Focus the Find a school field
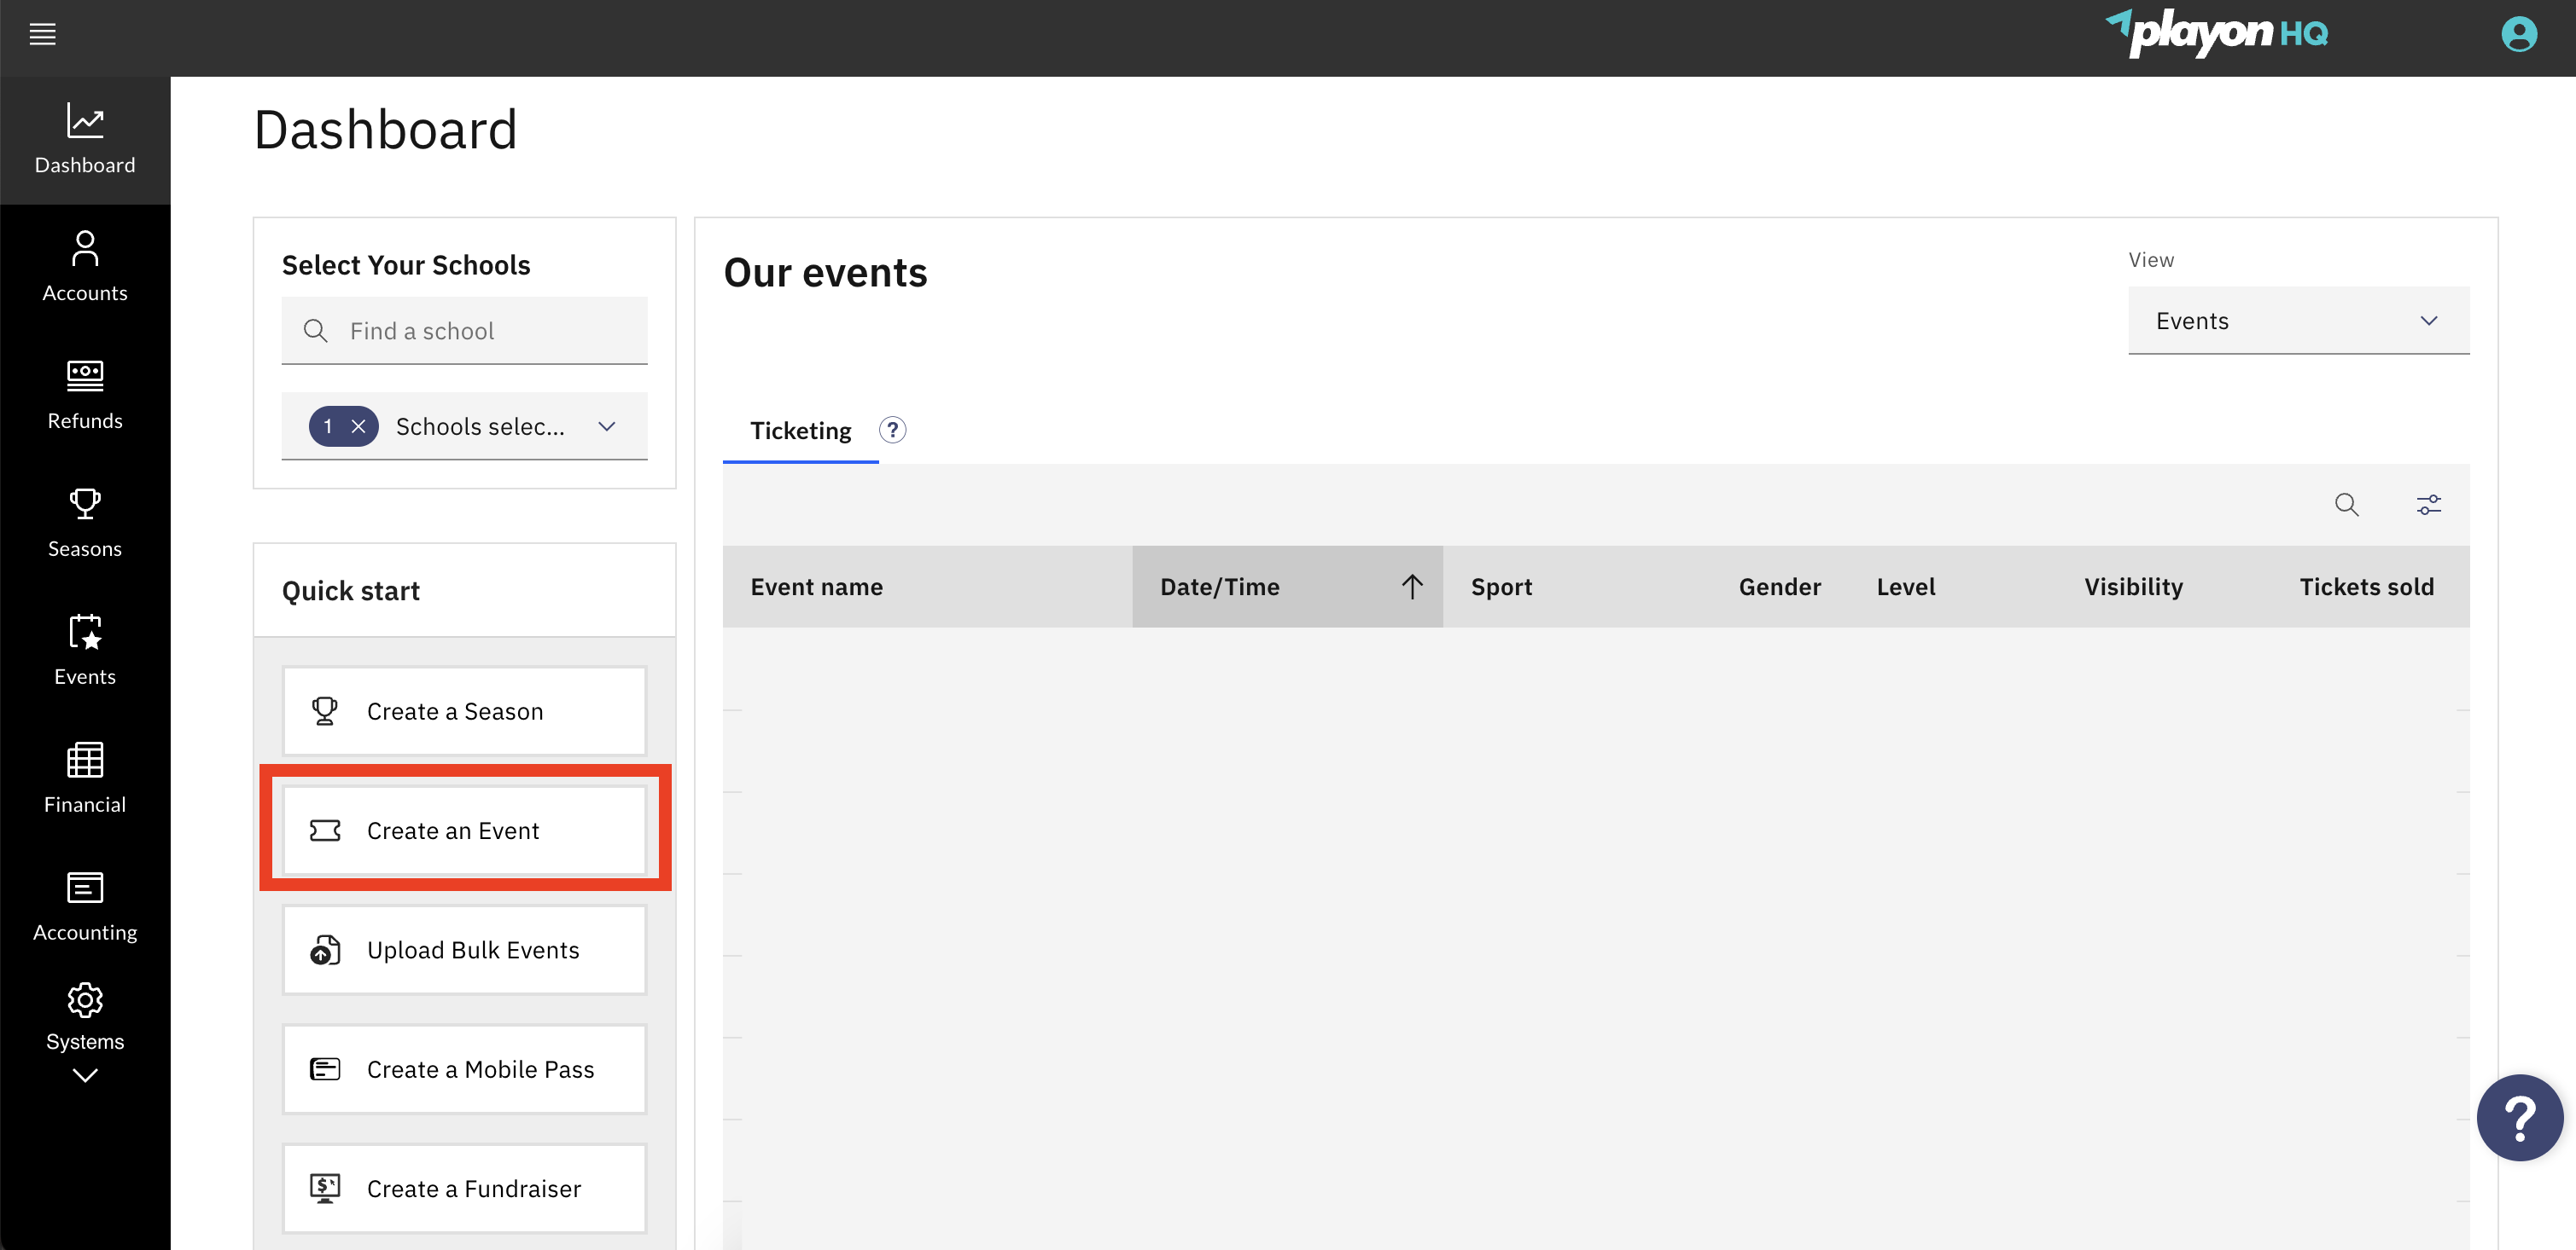The image size is (2576, 1250). (x=464, y=331)
